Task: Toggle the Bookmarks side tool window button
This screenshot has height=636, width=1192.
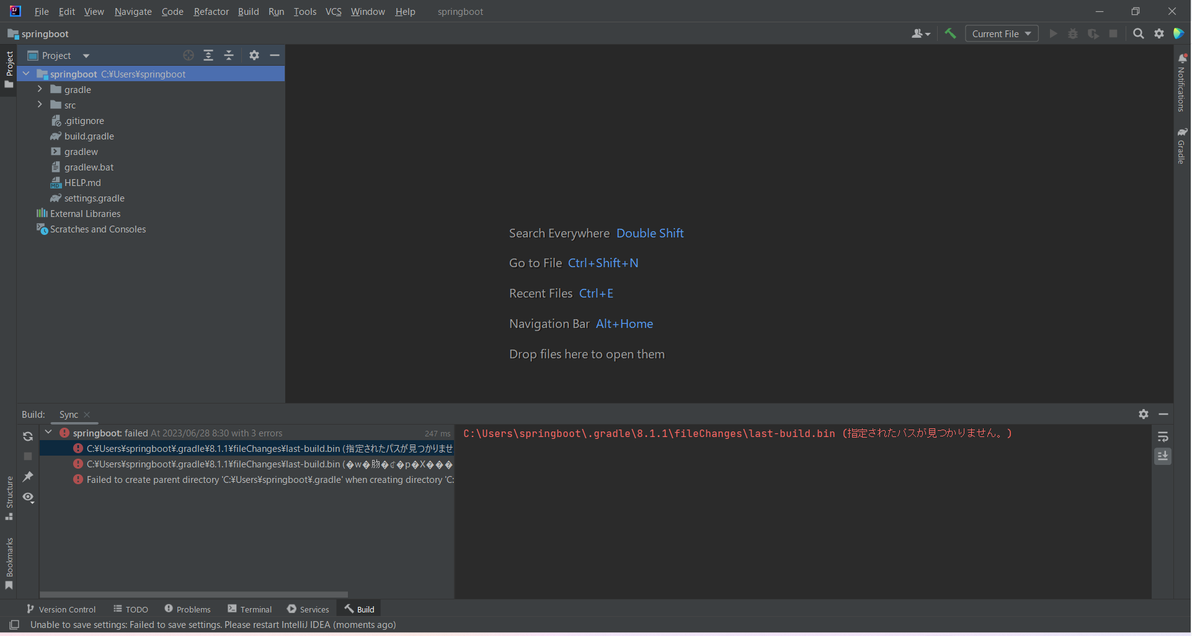Action: pos(9,564)
